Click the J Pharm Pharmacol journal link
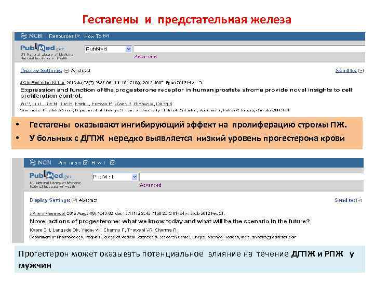Screen dimensions: 374x281 pos(47,213)
